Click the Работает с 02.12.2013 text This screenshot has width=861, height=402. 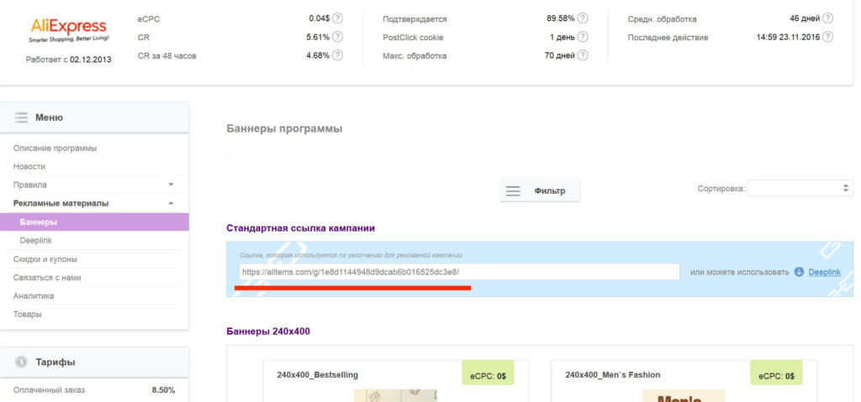coord(69,60)
